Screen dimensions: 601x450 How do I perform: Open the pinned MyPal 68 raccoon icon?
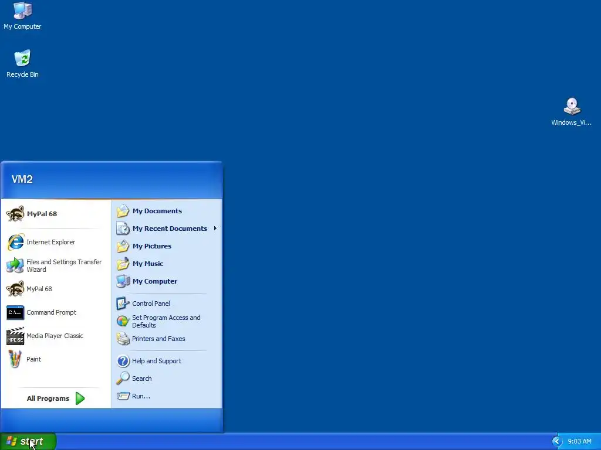(x=15, y=213)
